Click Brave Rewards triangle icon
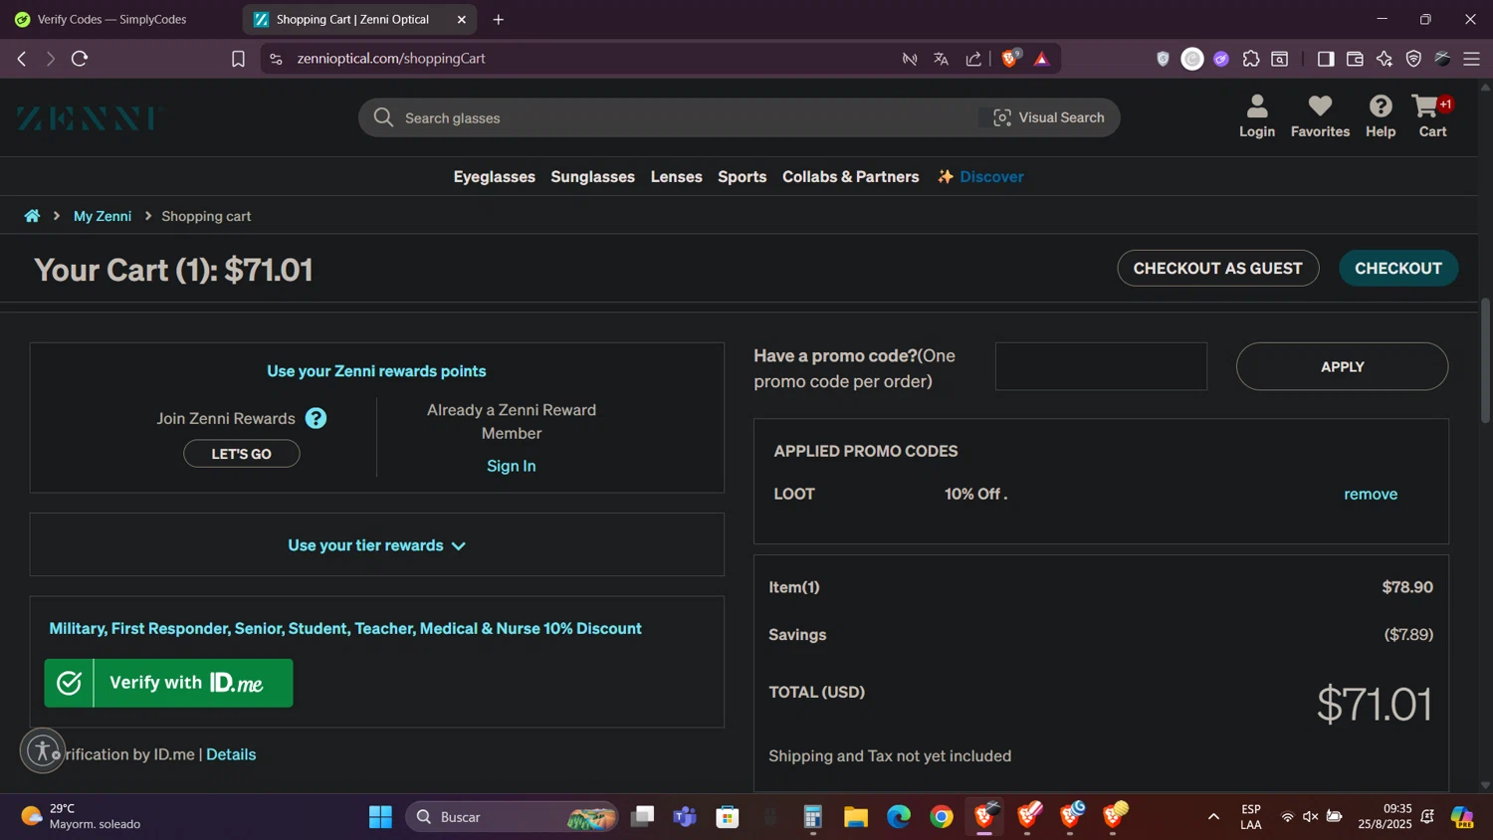The width and height of the screenshot is (1493, 840). point(1041,59)
